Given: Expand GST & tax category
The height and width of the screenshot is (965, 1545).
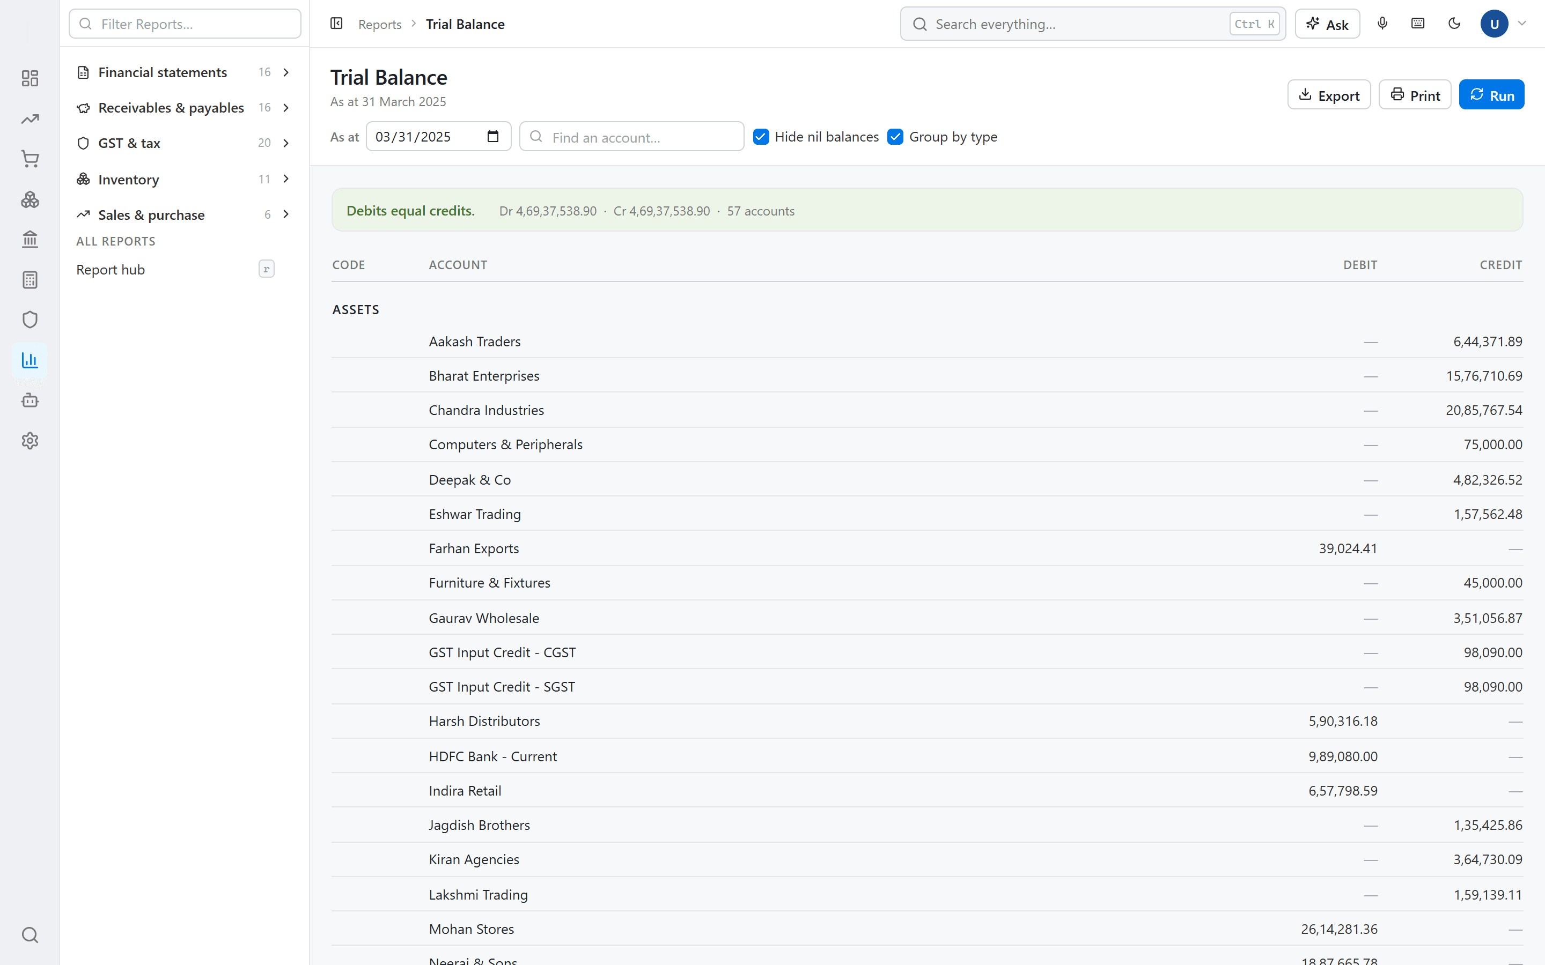Looking at the screenshot, I should [x=185, y=143].
